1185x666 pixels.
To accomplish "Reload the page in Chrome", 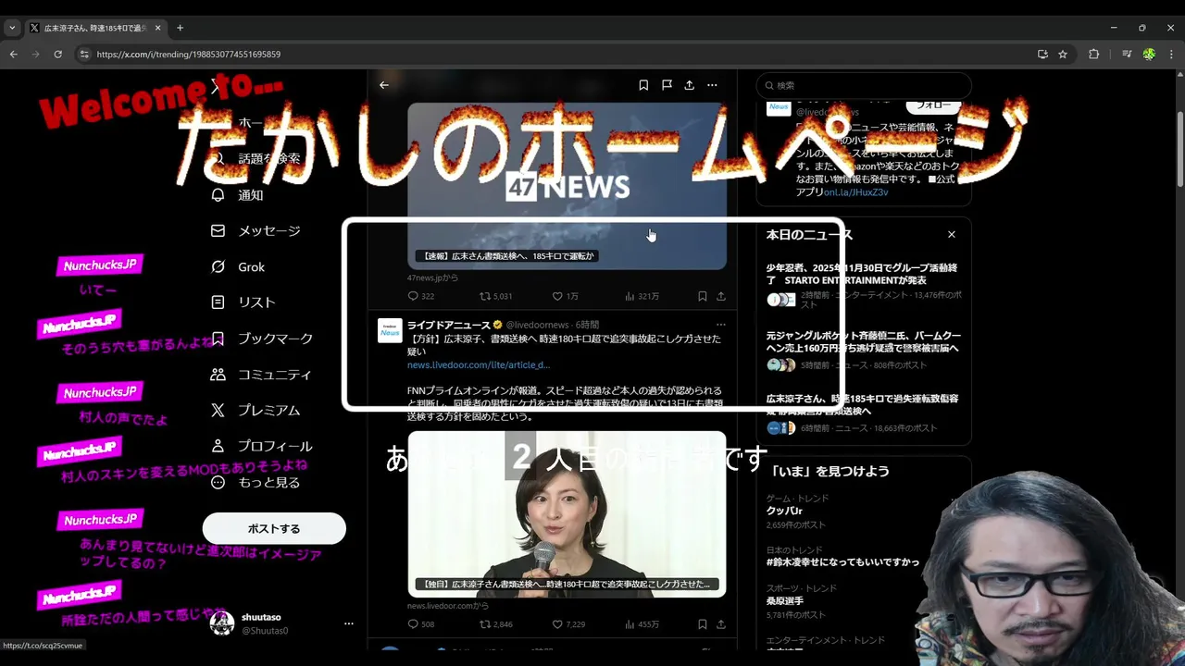I will point(57,55).
